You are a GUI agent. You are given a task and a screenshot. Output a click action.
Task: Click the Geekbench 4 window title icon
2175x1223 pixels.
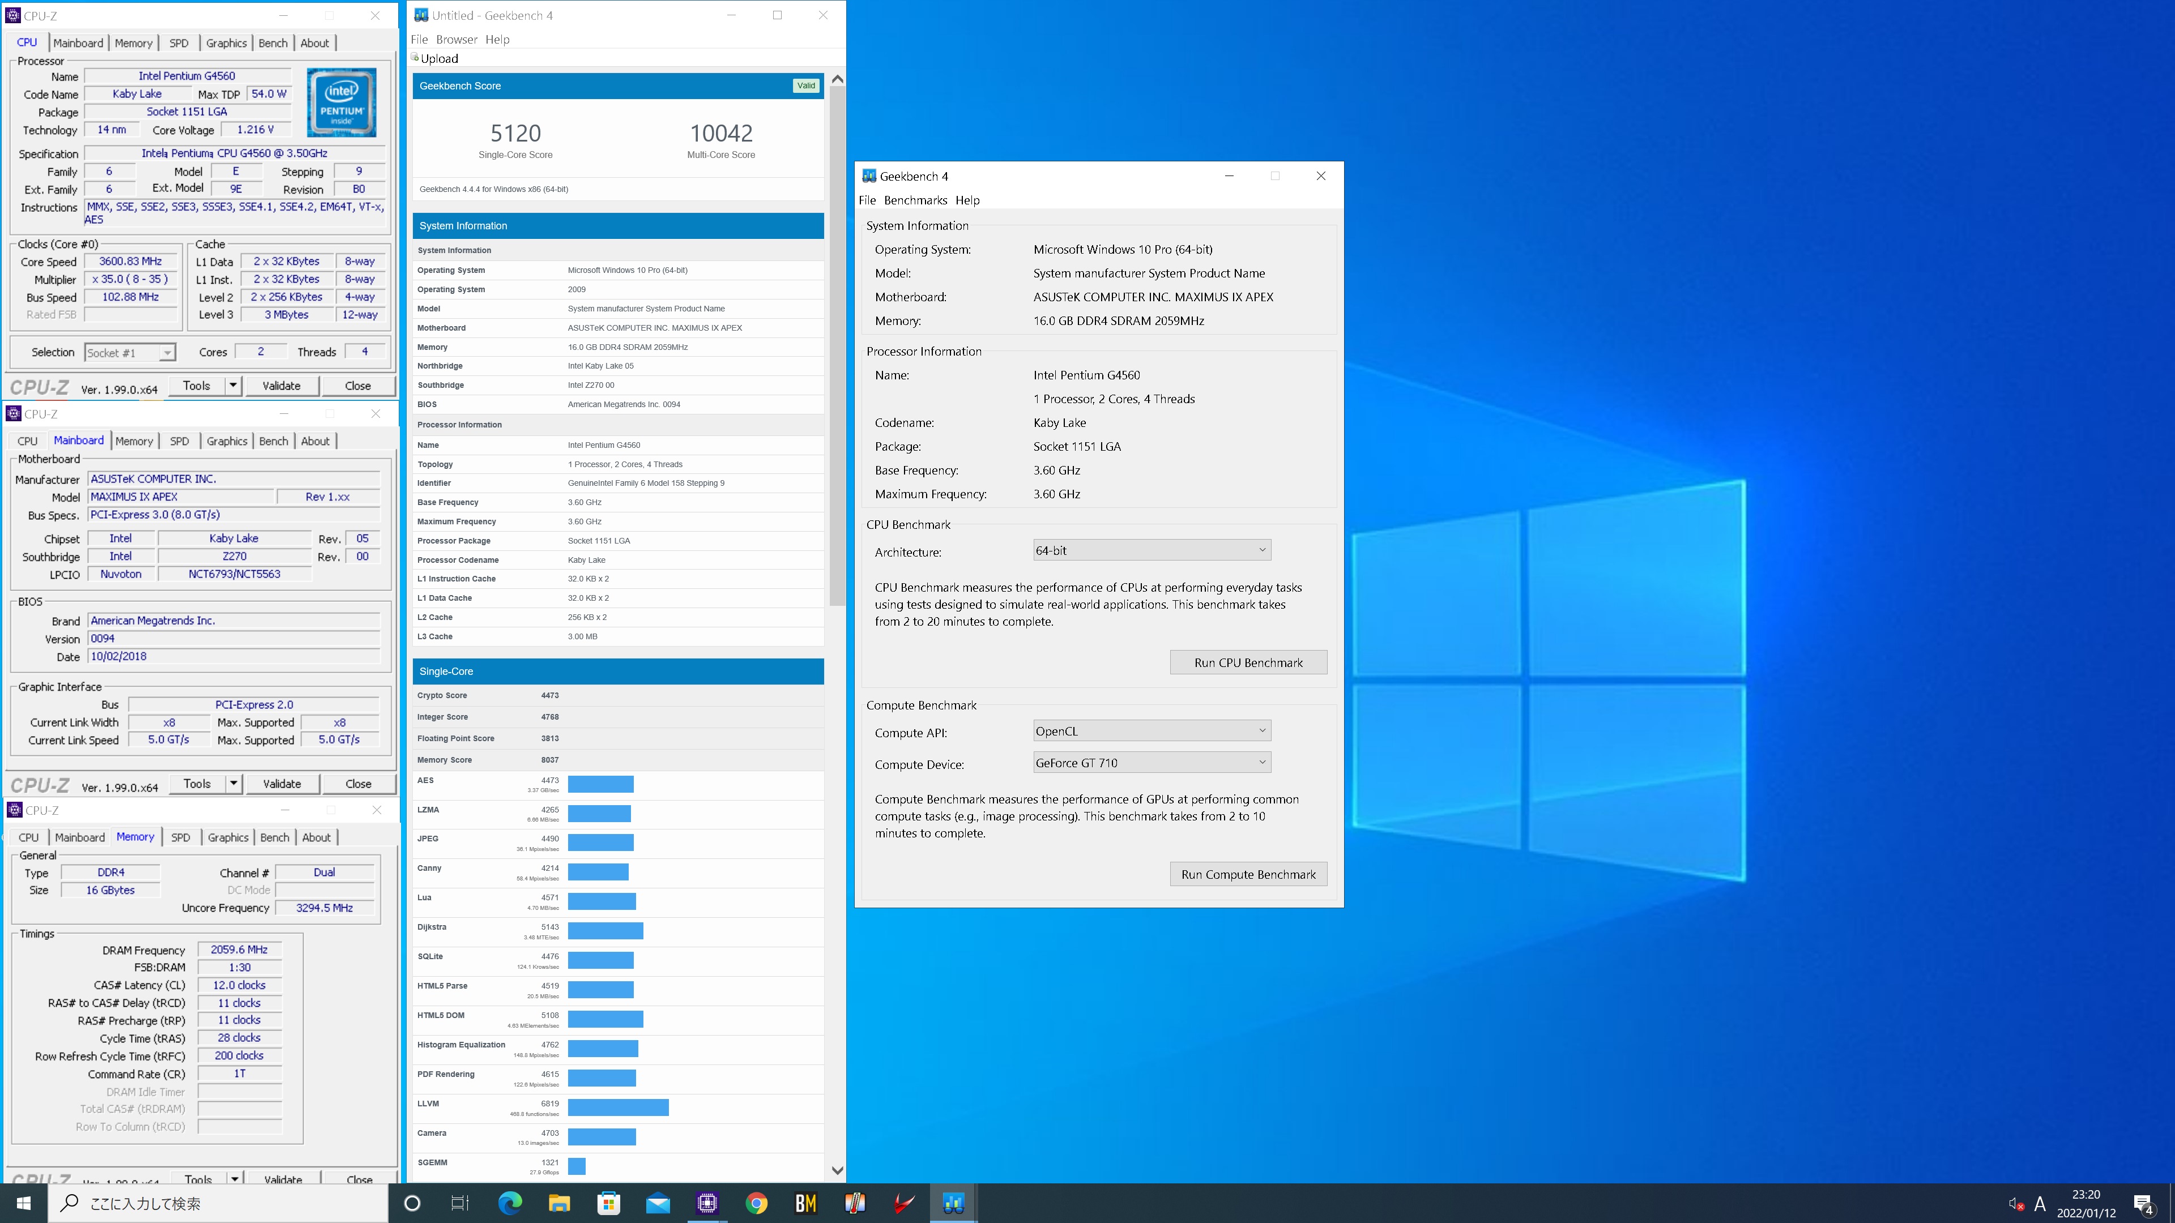(869, 176)
